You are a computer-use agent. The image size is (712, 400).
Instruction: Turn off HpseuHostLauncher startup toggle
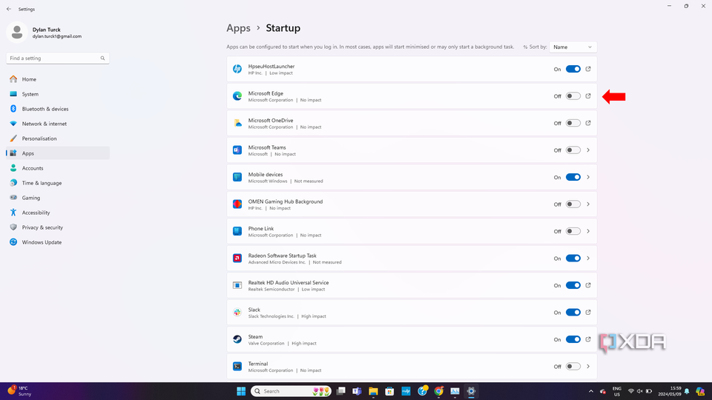573,69
